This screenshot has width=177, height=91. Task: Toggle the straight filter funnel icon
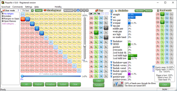click(x=111, y=14)
